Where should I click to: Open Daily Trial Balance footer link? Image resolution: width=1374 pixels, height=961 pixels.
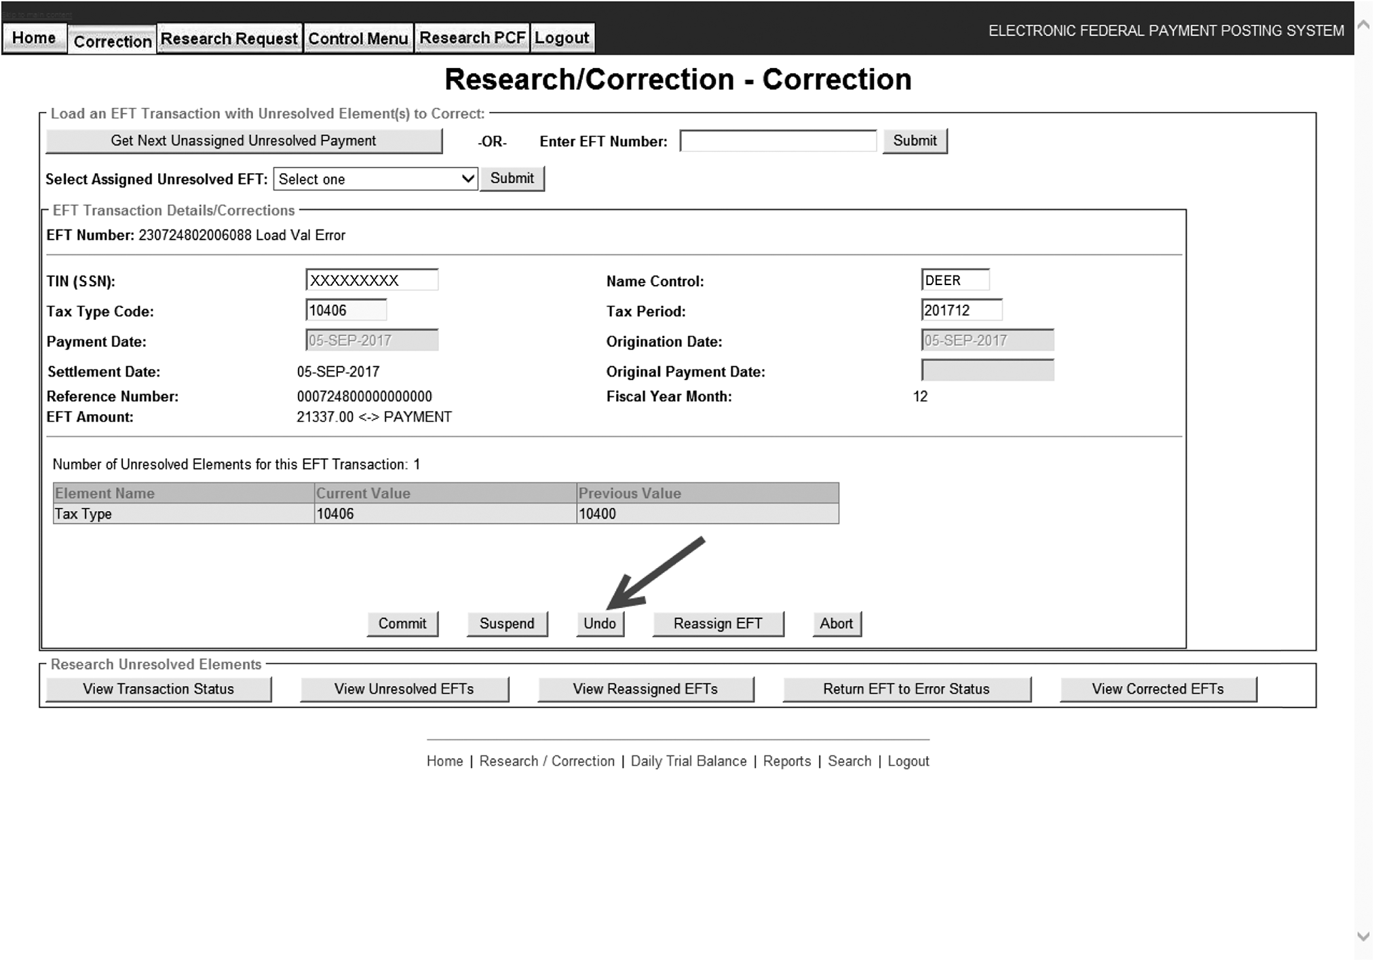point(688,761)
